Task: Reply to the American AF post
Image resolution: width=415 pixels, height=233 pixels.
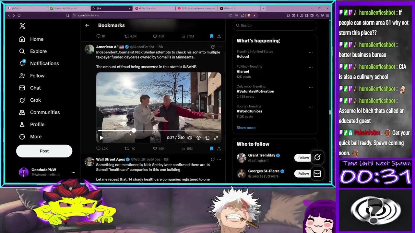Action: point(102,149)
